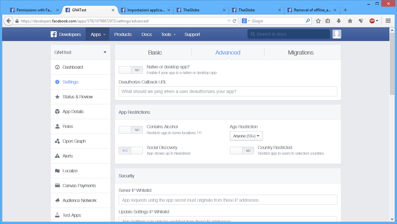Click the [?] help link beside Contains Alcohol
397x224 pixels.
(199, 133)
